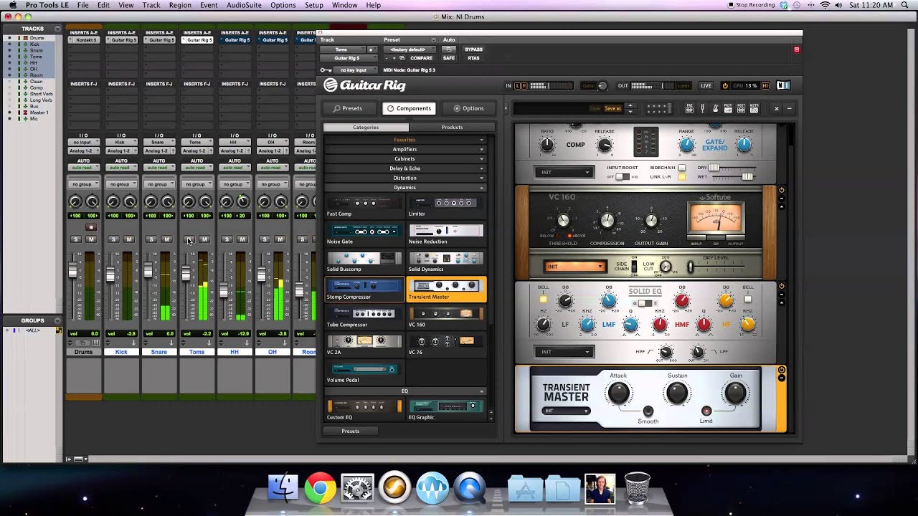The height and width of the screenshot is (516, 918).
Task: Switch to the Products tab
Action: point(452,128)
